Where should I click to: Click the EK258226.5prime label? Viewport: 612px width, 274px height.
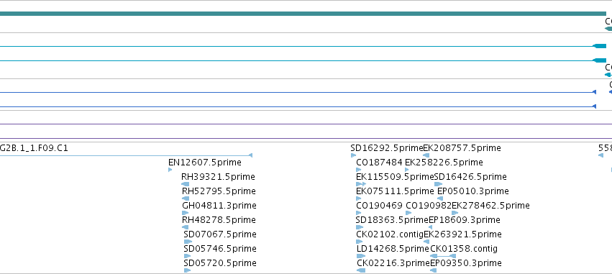tap(444, 163)
